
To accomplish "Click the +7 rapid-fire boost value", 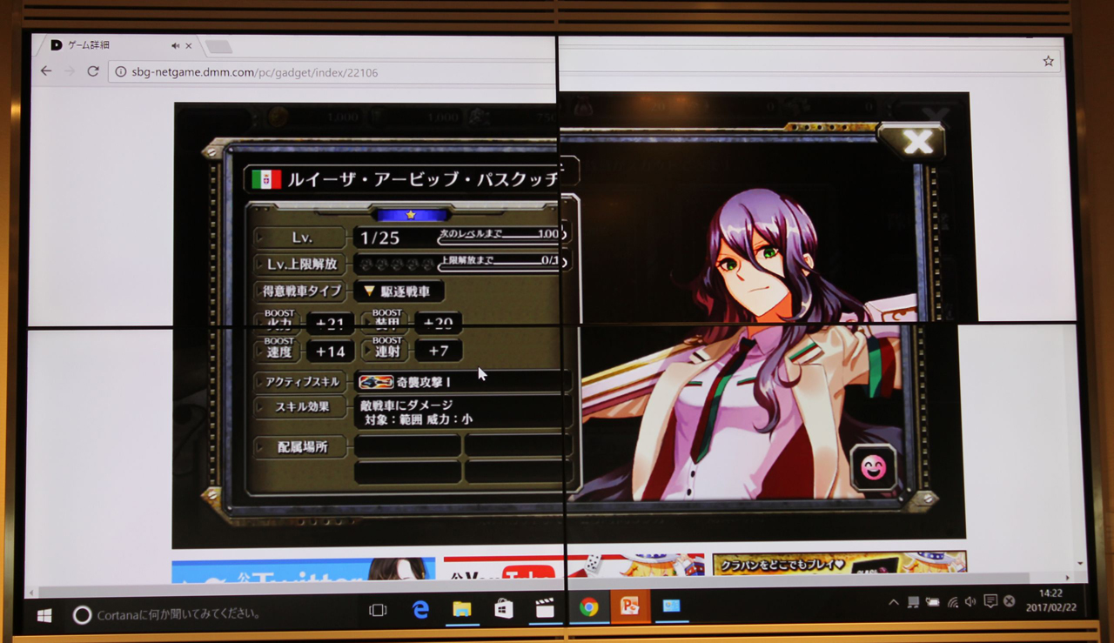I will pyautogui.click(x=438, y=351).
